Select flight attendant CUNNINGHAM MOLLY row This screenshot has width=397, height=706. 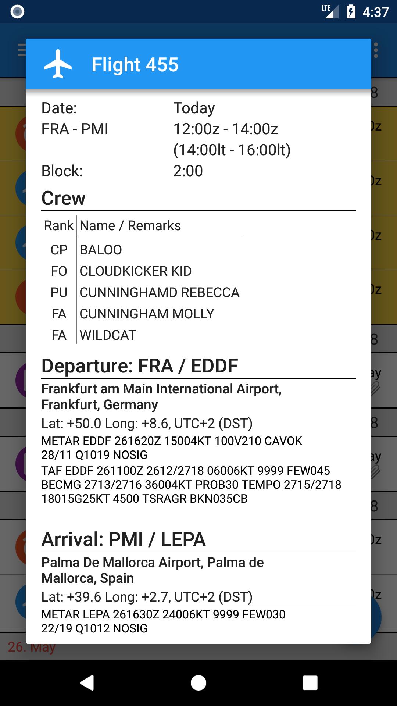click(x=142, y=314)
